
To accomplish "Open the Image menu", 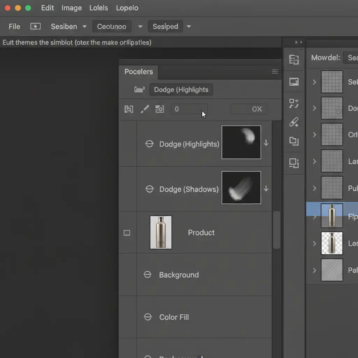I will [x=71, y=8].
